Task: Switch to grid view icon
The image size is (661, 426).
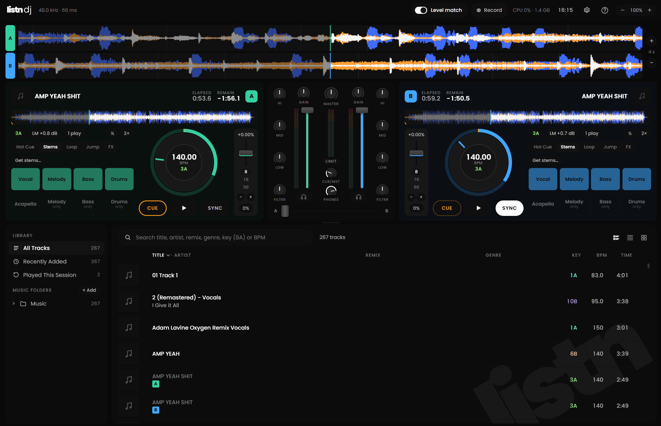Action: point(644,238)
